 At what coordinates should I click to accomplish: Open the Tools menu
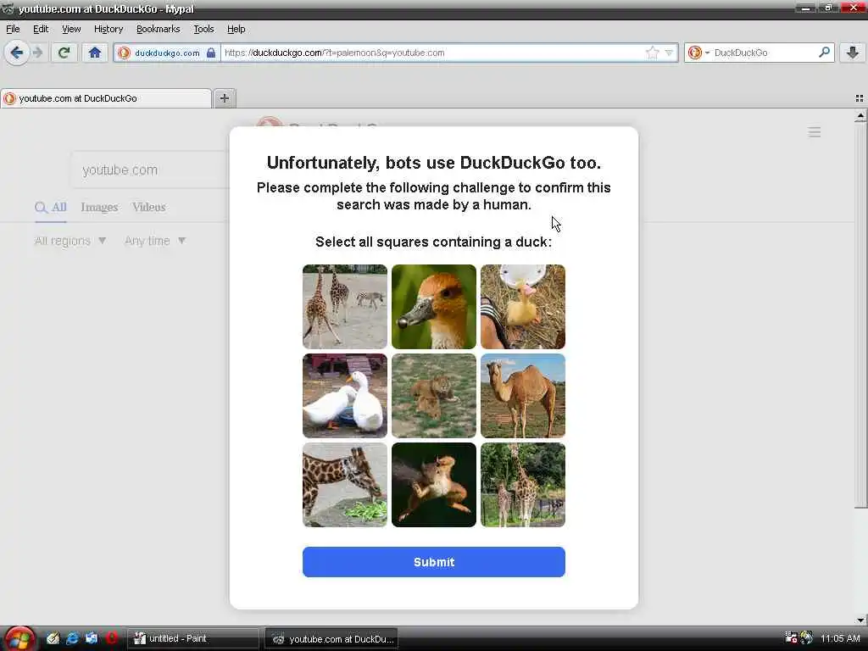coord(203,29)
